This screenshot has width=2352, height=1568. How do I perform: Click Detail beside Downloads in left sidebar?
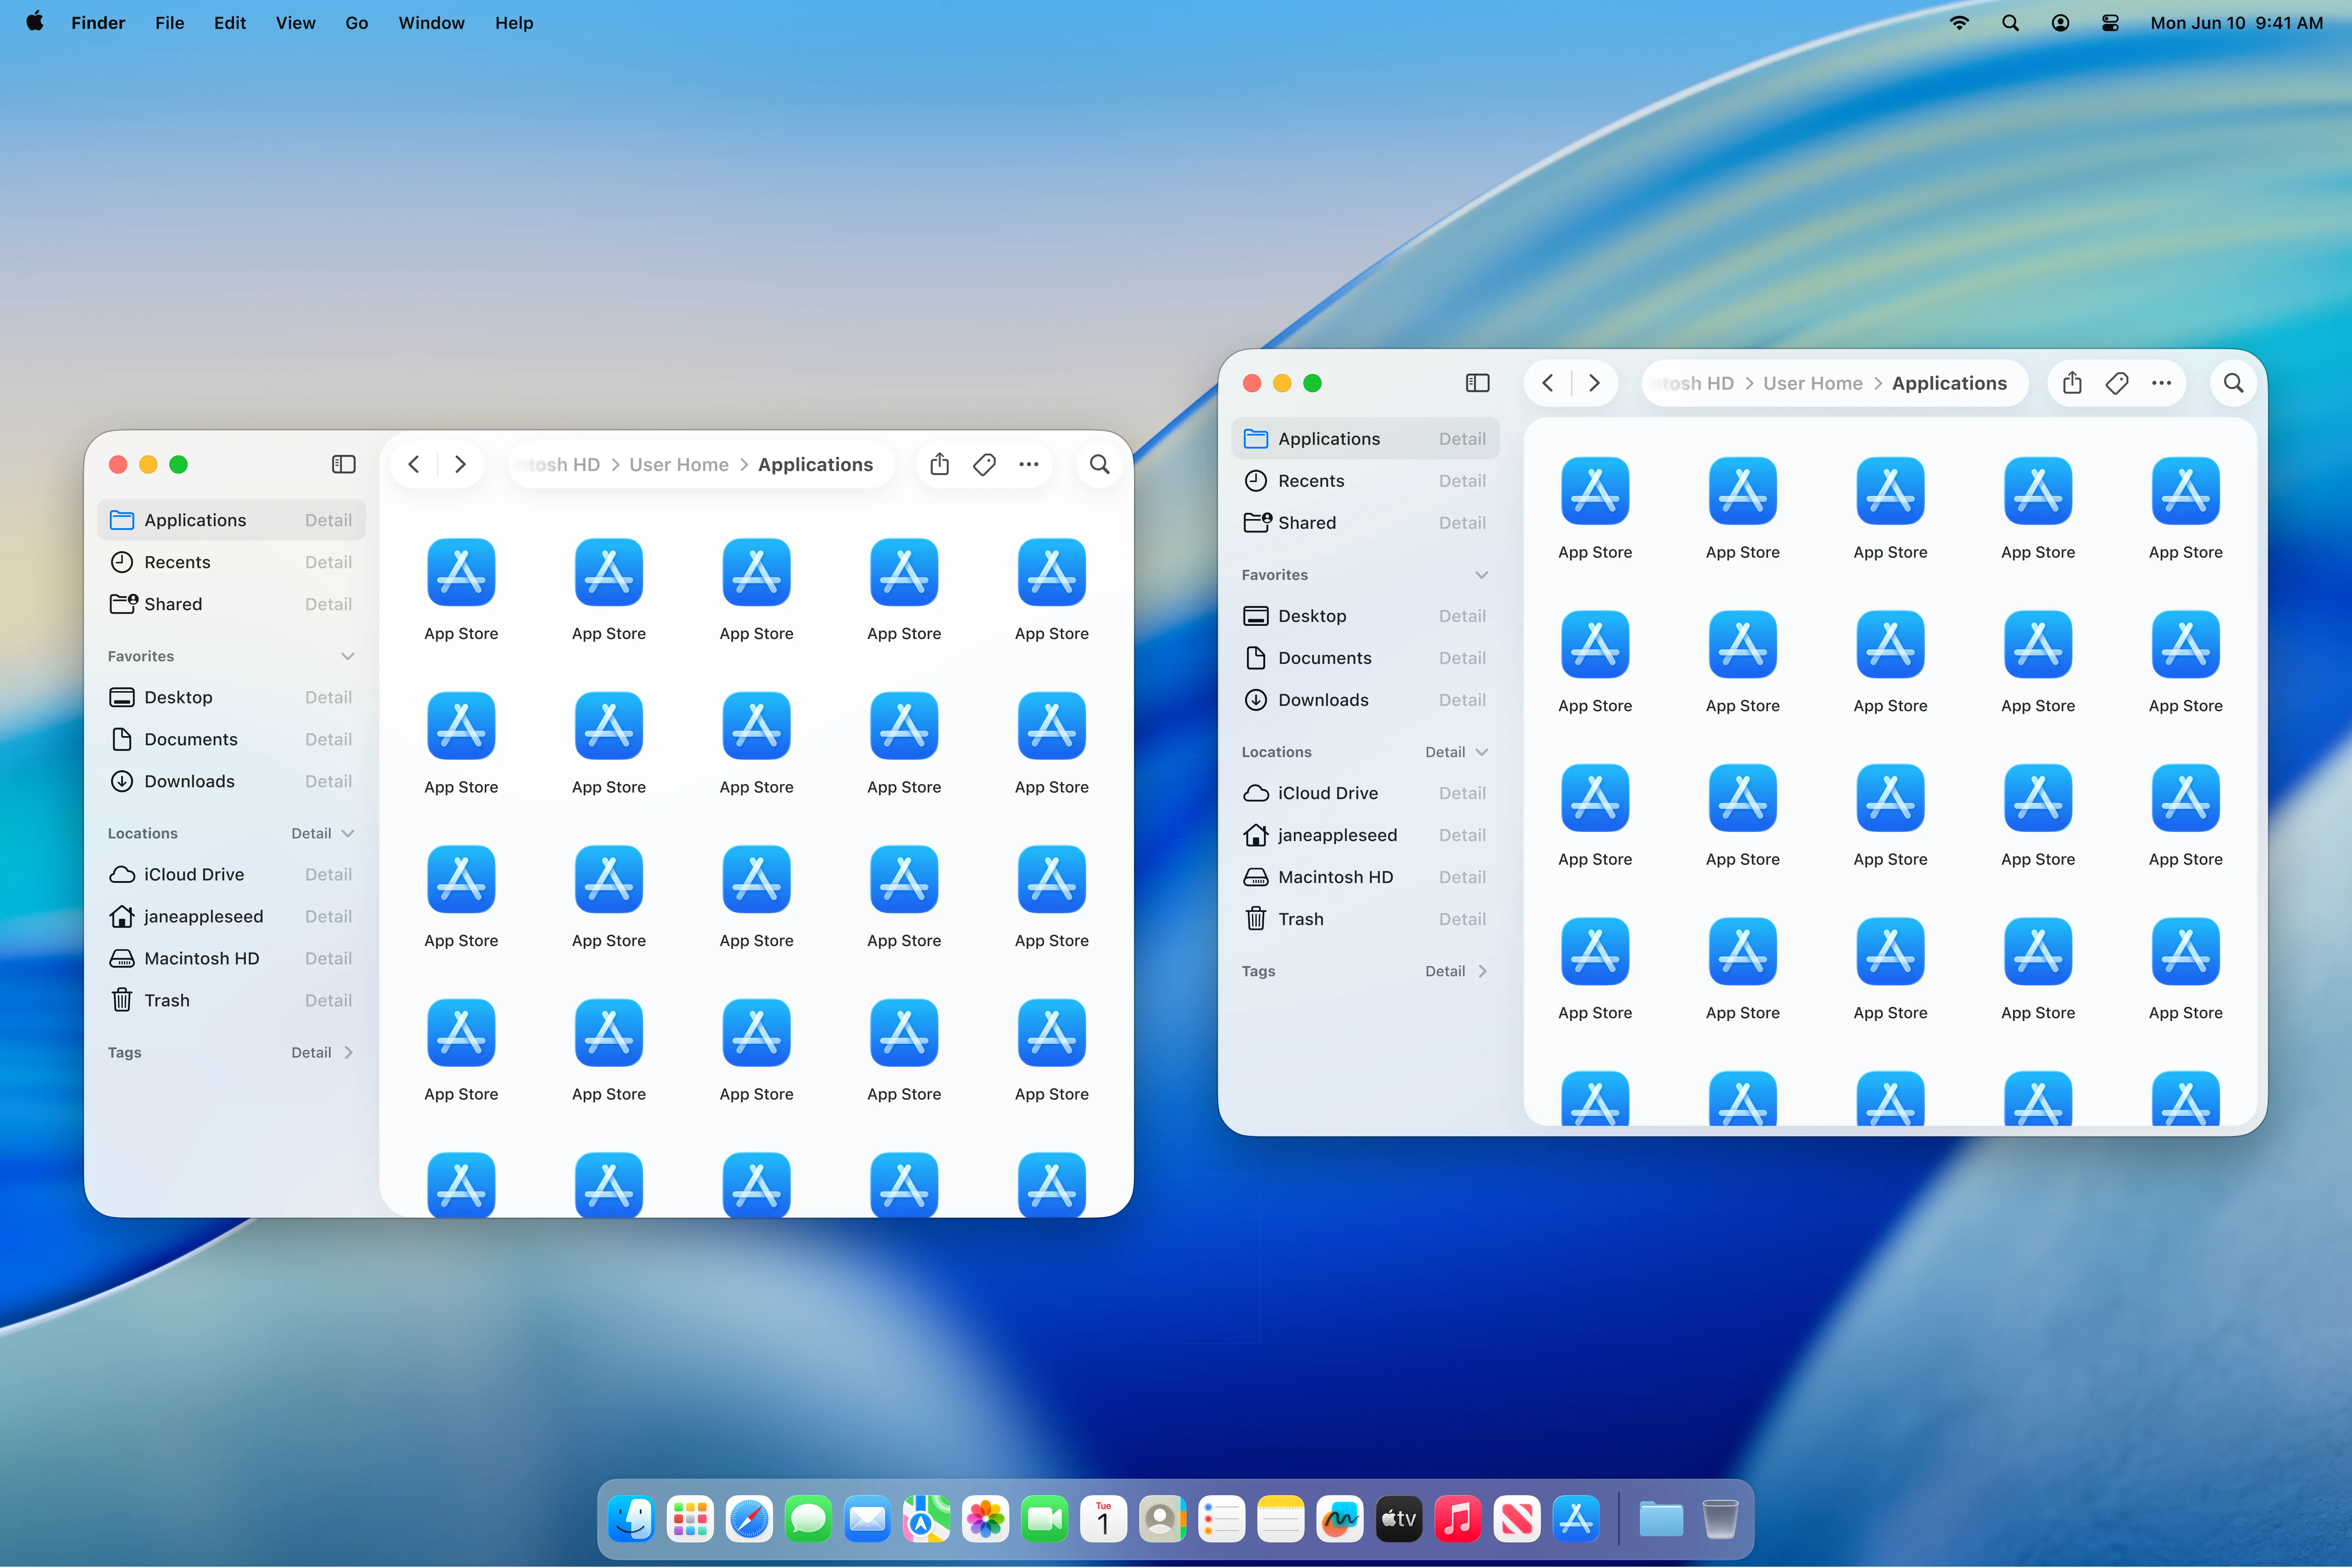328,781
